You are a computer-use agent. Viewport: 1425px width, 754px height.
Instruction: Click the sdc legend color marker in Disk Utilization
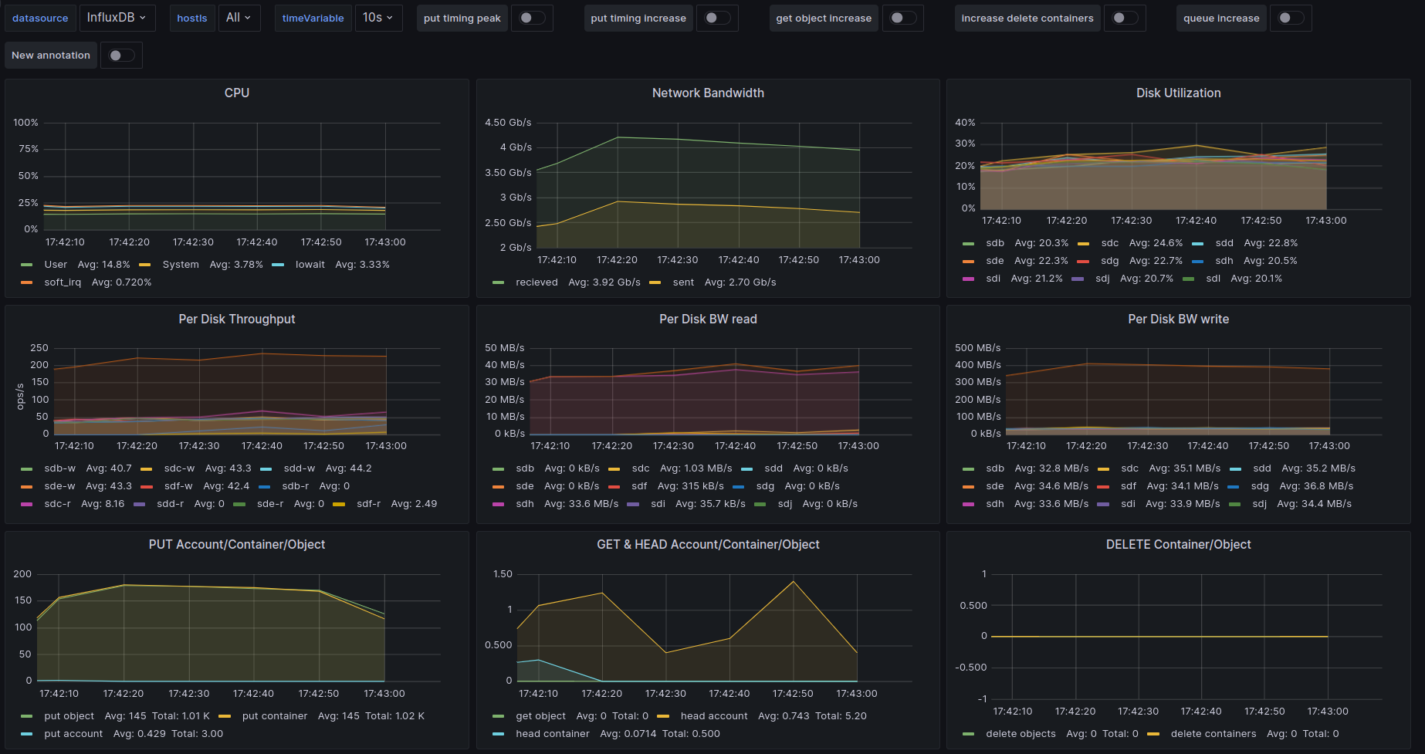click(1084, 243)
